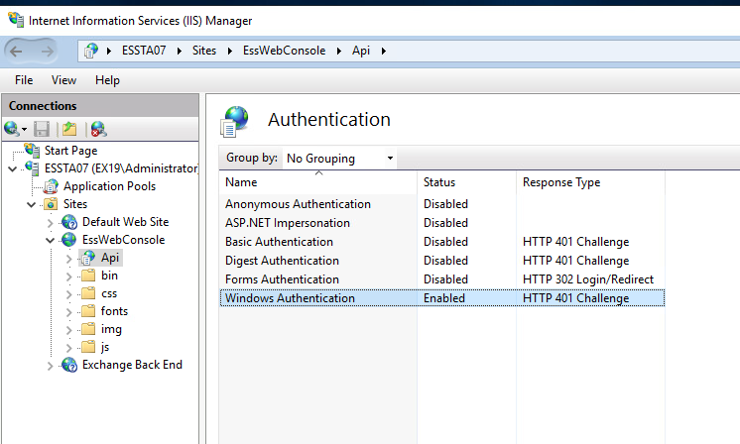Select the Start Page tree label
Image resolution: width=740 pixels, height=444 pixels.
[70, 151]
